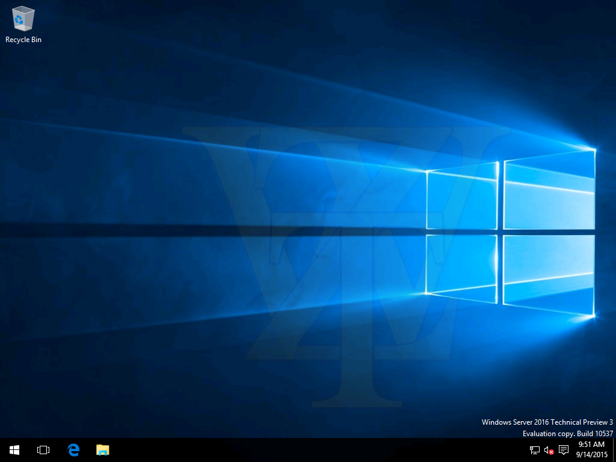Open the Start menu
616x462 pixels.
pyautogui.click(x=14, y=450)
